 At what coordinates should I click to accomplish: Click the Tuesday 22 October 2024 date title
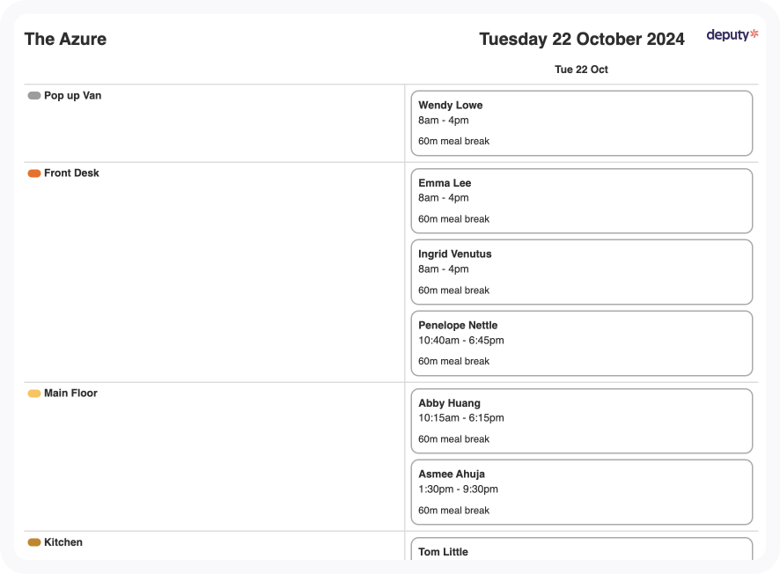(x=581, y=39)
